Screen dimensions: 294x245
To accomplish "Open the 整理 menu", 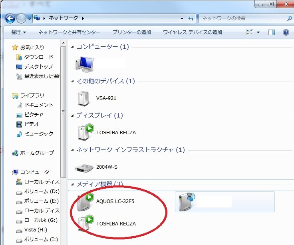I will click(x=18, y=32).
